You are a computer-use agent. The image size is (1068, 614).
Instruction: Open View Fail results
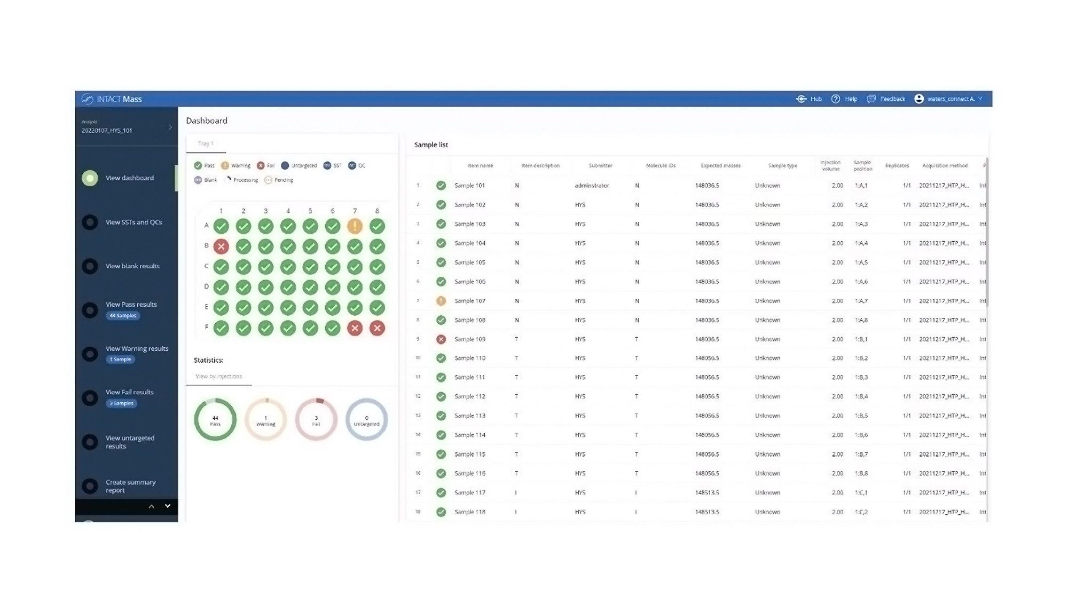tap(129, 392)
